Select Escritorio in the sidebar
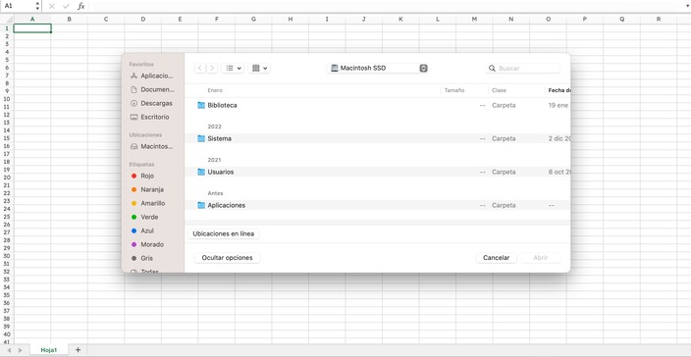The height and width of the screenshot is (357, 691). tap(150, 117)
